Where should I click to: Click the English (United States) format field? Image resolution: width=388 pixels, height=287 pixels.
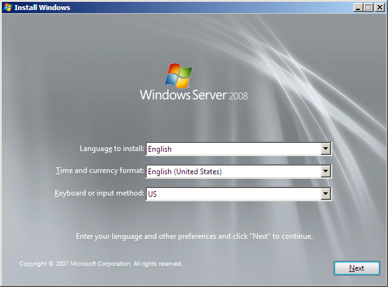click(239, 171)
